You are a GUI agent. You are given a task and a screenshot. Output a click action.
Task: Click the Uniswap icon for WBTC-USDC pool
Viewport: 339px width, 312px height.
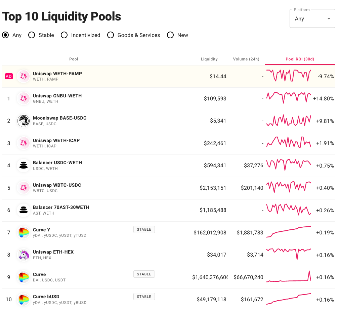coord(23,188)
